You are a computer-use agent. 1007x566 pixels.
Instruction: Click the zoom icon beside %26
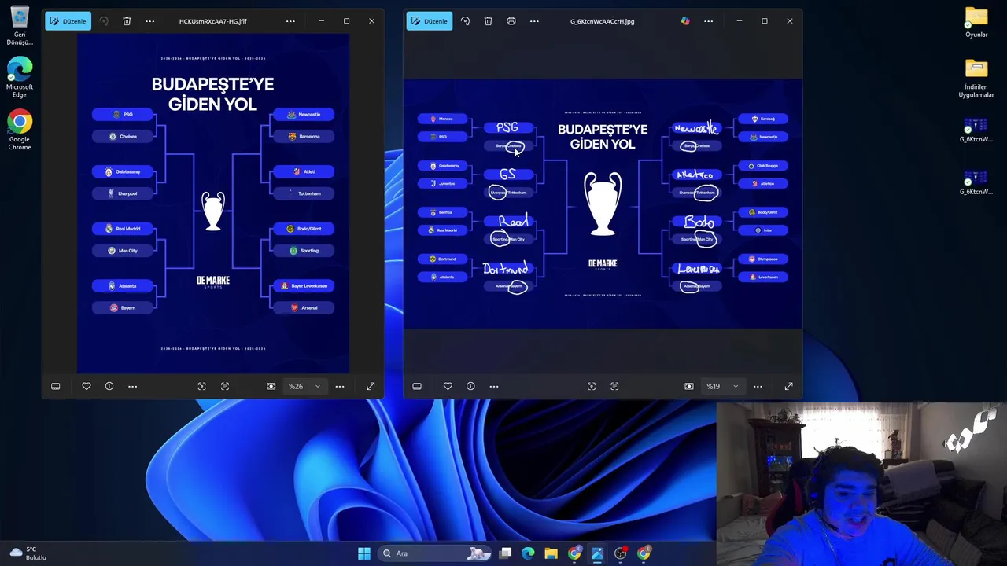point(271,386)
